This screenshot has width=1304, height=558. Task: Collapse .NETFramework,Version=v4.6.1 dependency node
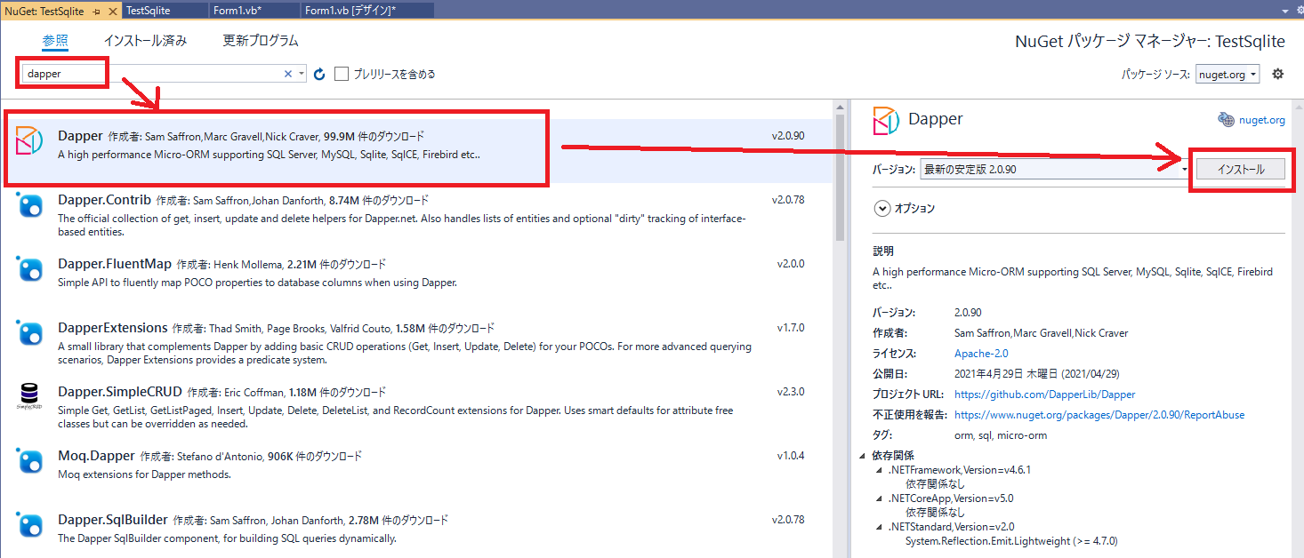click(x=879, y=470)
